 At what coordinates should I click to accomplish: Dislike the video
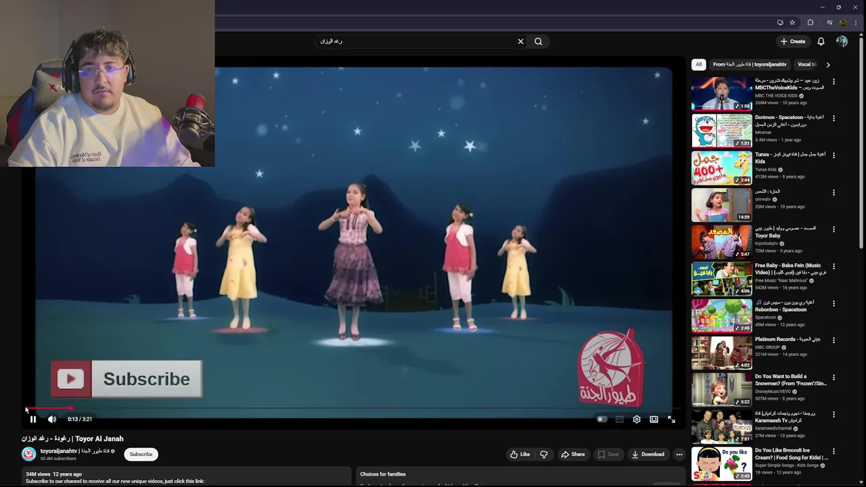pos(543,455)
